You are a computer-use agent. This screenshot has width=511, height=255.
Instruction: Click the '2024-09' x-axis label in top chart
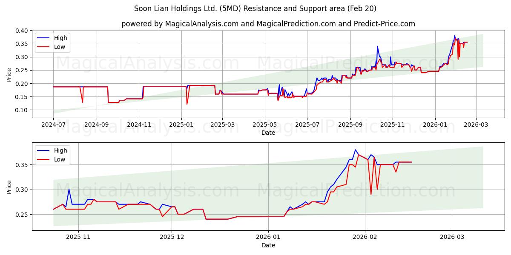(x=96, y=125)
